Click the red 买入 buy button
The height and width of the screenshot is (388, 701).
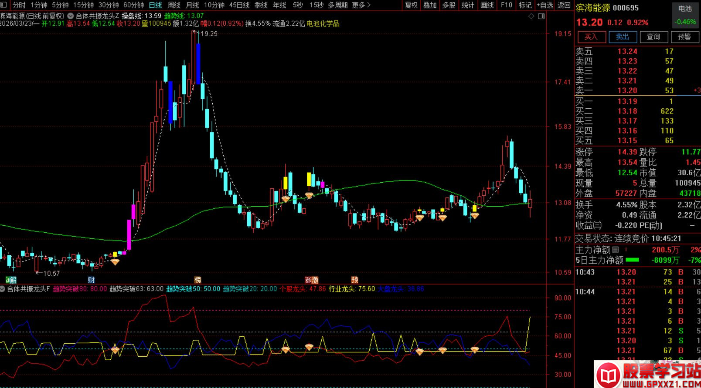591,37
